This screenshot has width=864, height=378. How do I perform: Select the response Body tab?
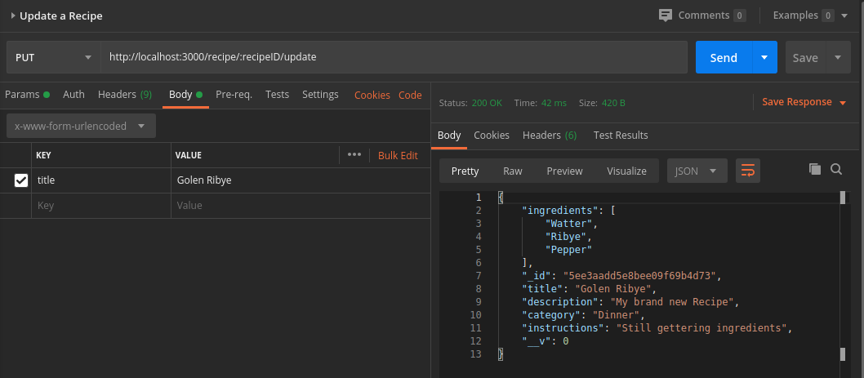pos(449,135)
